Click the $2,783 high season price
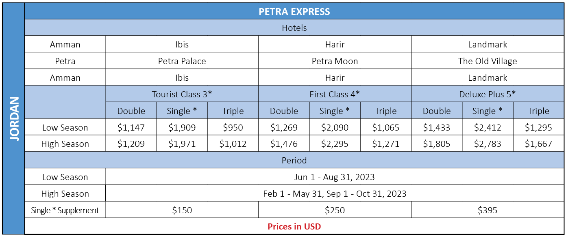Screen dimensions: 566x236 click(x=488, y=144)
